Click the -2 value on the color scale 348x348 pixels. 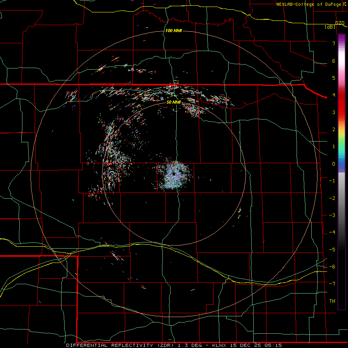(332, 198)
